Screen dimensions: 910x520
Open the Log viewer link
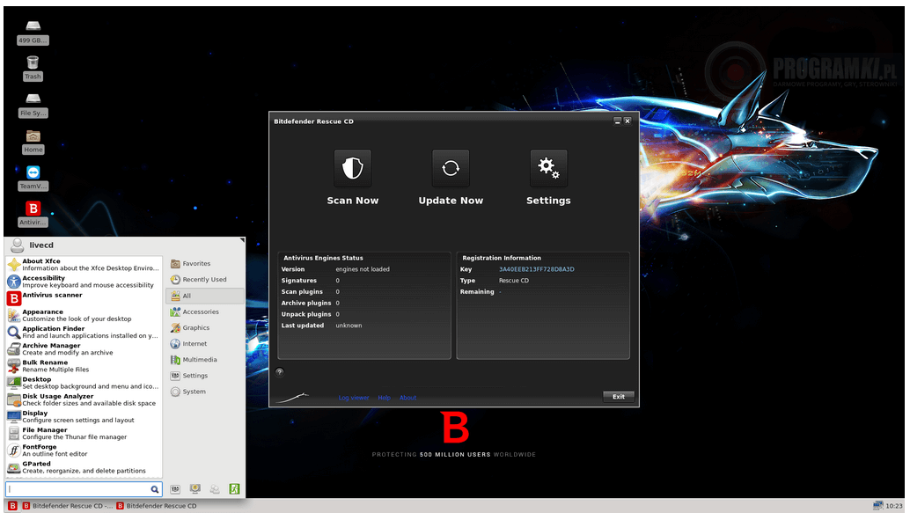coord(354,398)
